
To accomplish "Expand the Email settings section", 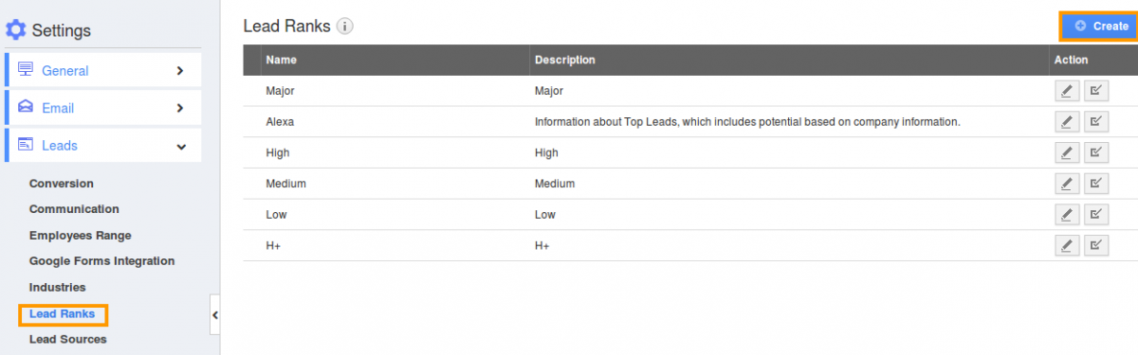I will (x=103, y=108).
